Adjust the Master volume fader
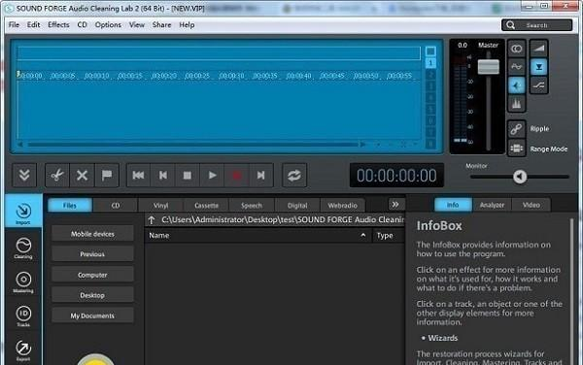This screenshot has height=365, width=583. [488, 66]
